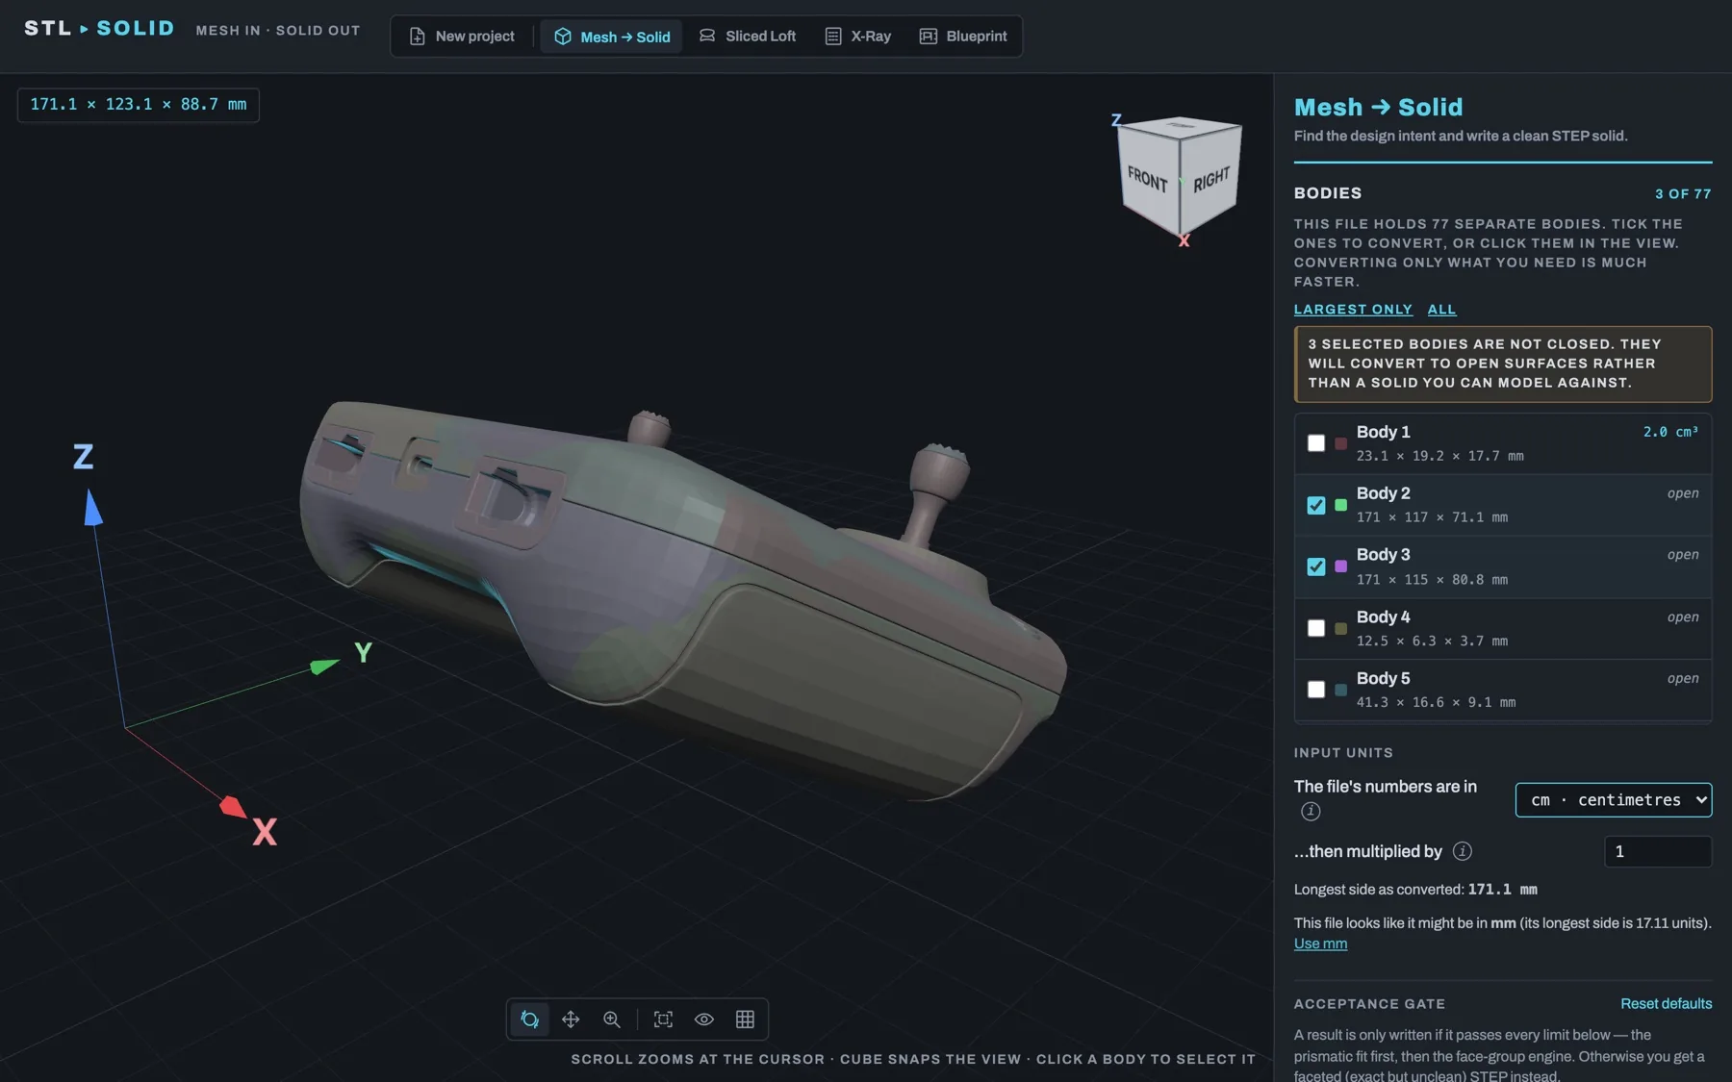Untick the Body 2 checkbox

coord(1315,505)
